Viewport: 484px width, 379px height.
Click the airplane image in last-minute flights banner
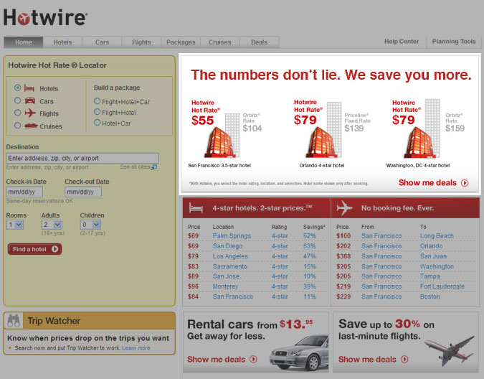tap(449, 350)
